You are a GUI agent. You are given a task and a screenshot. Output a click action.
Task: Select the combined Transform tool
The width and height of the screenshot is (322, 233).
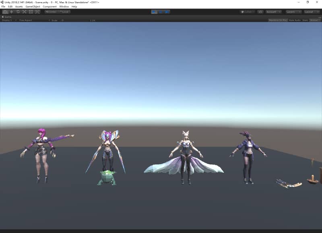point(37,12)
